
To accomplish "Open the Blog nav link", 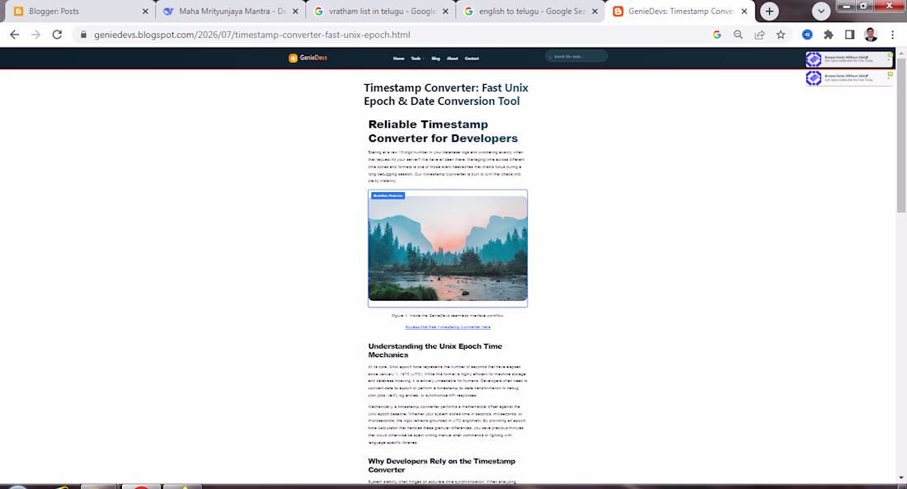I will 435,59.
